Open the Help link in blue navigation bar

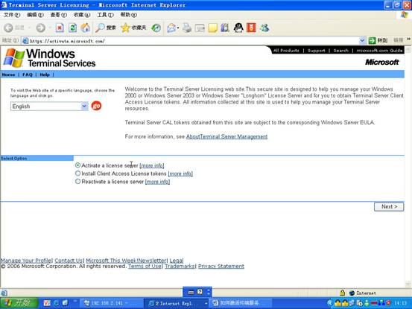coord(45,74)
